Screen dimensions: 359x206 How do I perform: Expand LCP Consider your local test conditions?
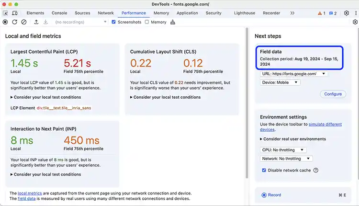[x=46, y=97]
